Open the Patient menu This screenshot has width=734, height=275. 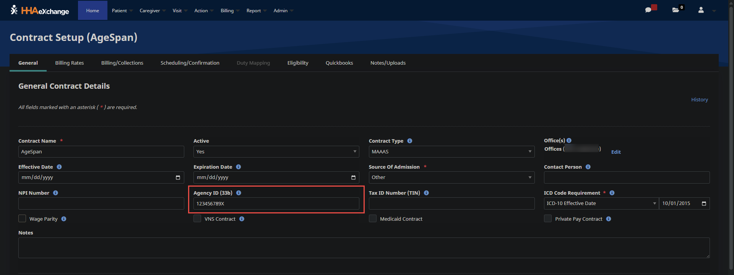(119, 11)
